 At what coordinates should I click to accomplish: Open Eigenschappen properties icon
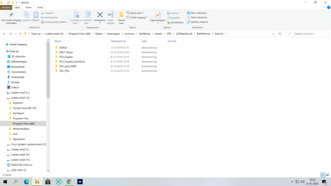[x=158, y=16]
